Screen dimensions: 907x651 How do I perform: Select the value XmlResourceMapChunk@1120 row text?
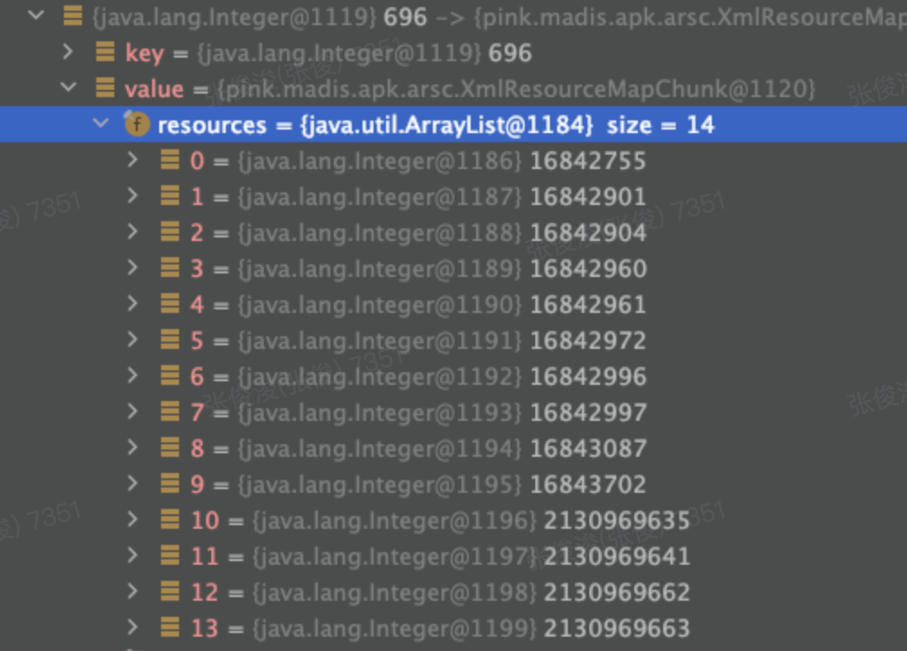click(x=471, y=89)
